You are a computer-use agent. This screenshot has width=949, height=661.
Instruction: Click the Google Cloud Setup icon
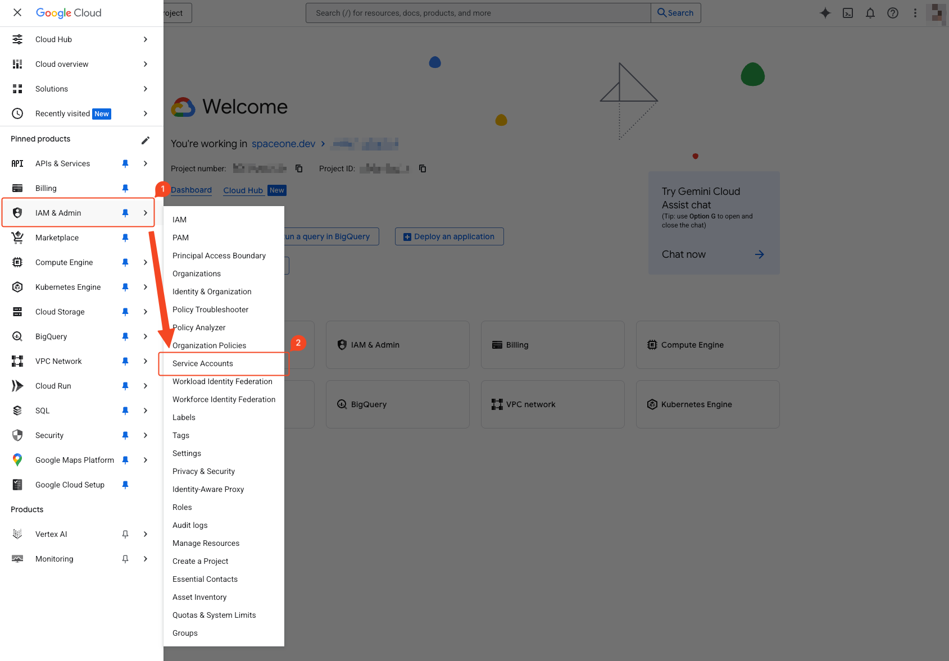17,485
